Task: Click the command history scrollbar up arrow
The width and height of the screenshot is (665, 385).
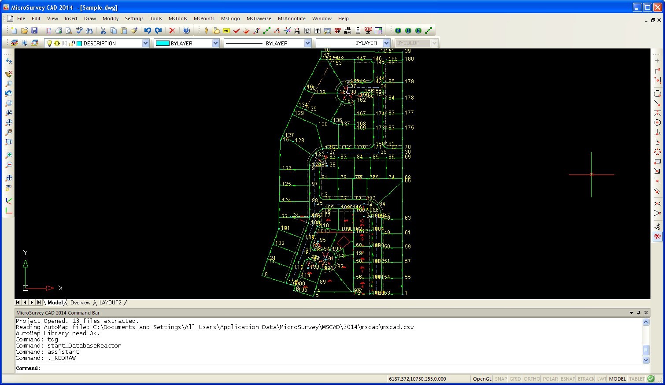Action: click(x=646, y=322)
